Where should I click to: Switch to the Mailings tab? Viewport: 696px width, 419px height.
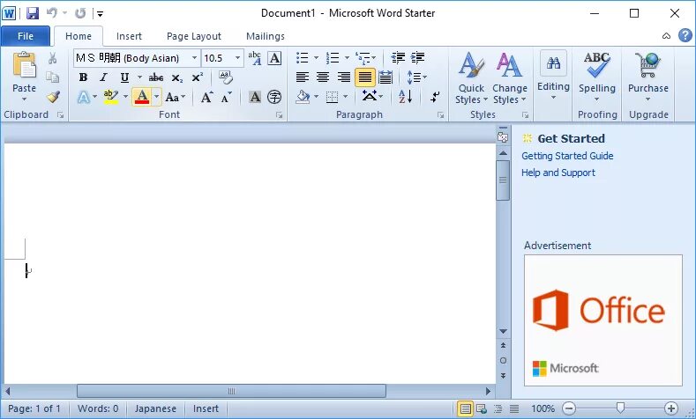pyautogui.click(x=265, y=36)
